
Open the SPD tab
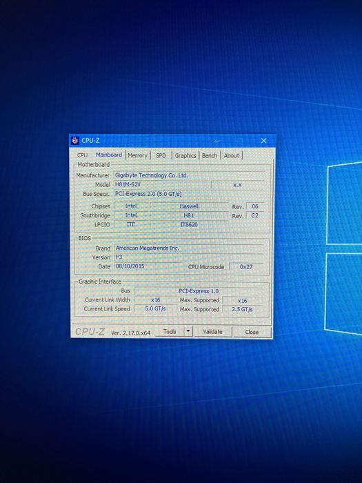[161, 155]
